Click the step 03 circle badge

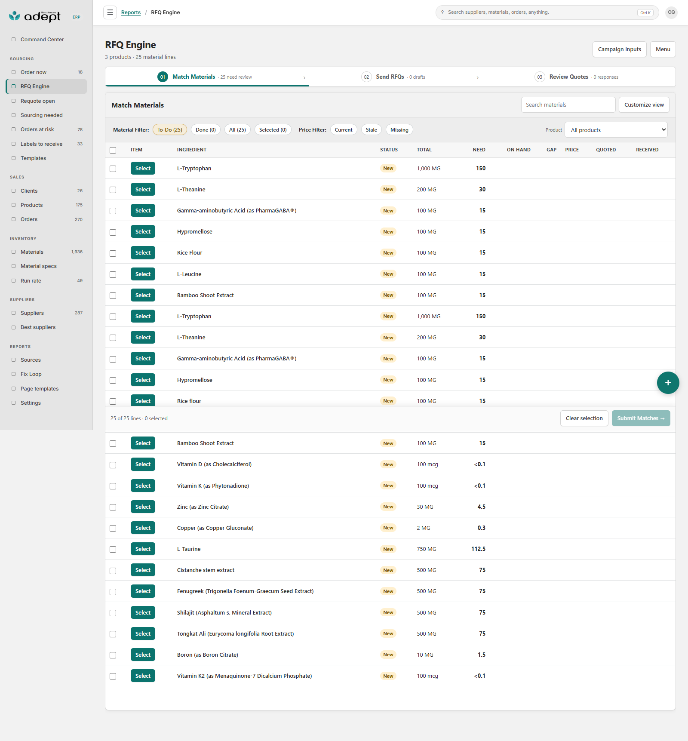click(x=540, y=77)
